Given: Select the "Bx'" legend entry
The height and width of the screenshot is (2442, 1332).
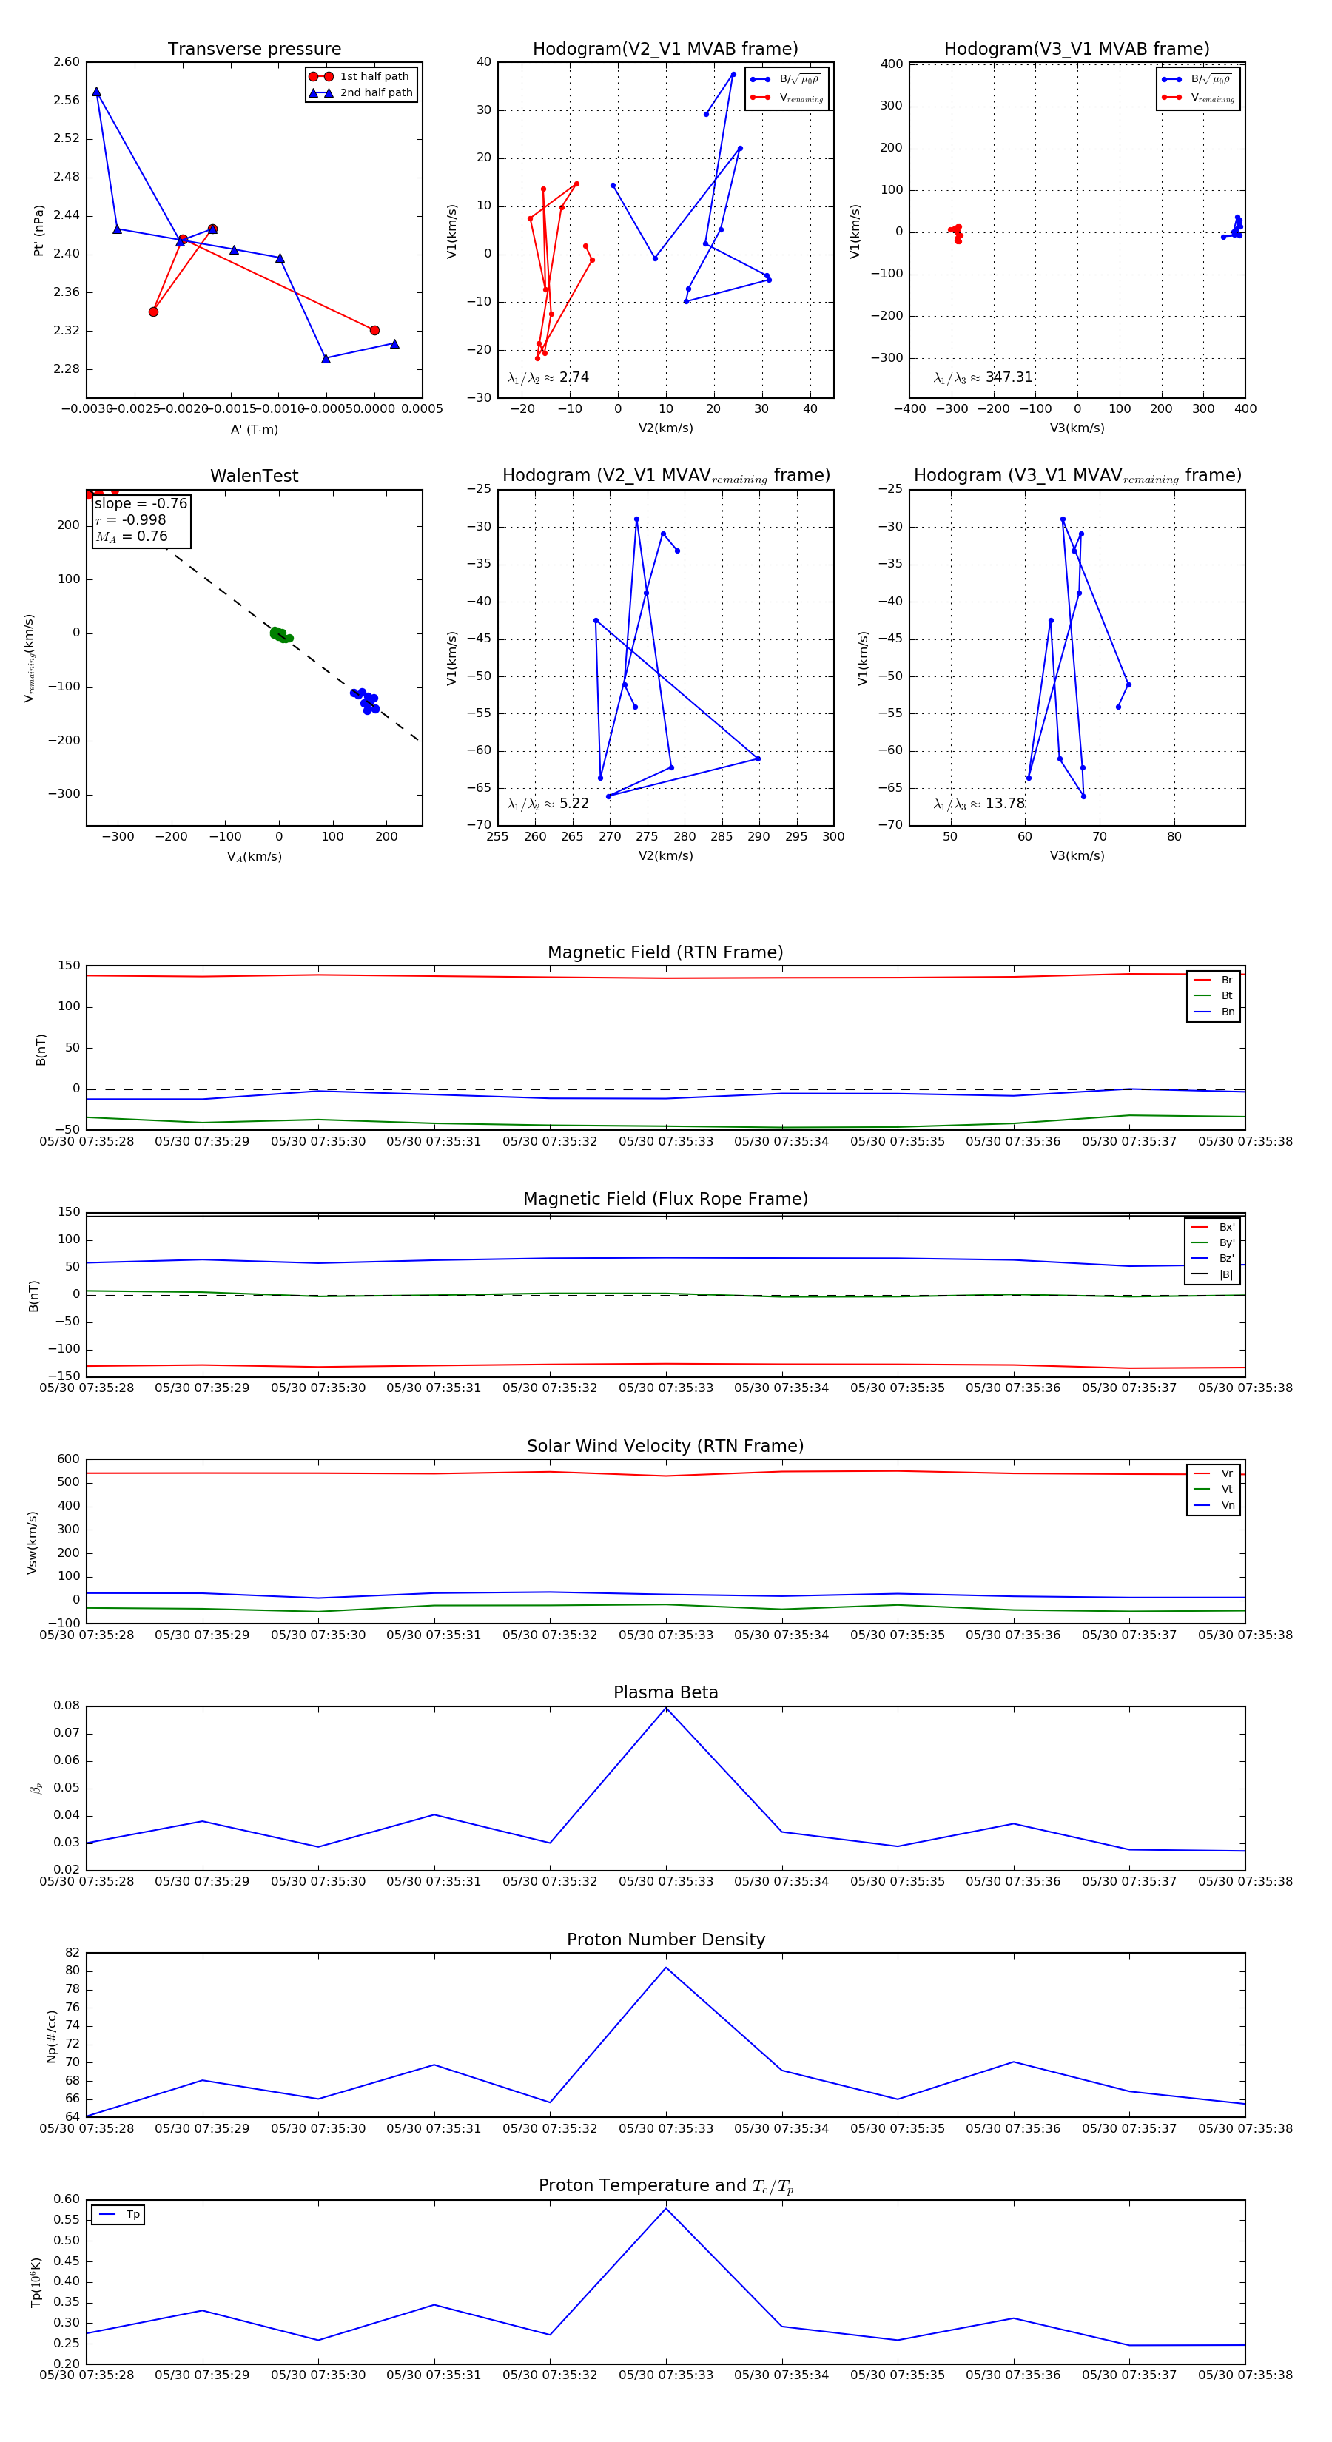Looking at the screenshot, I should [1213, 1227].
